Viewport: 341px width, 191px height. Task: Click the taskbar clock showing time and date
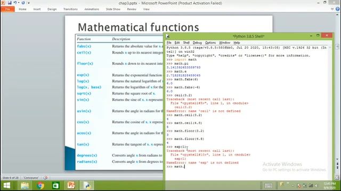[x=329, y=186]
